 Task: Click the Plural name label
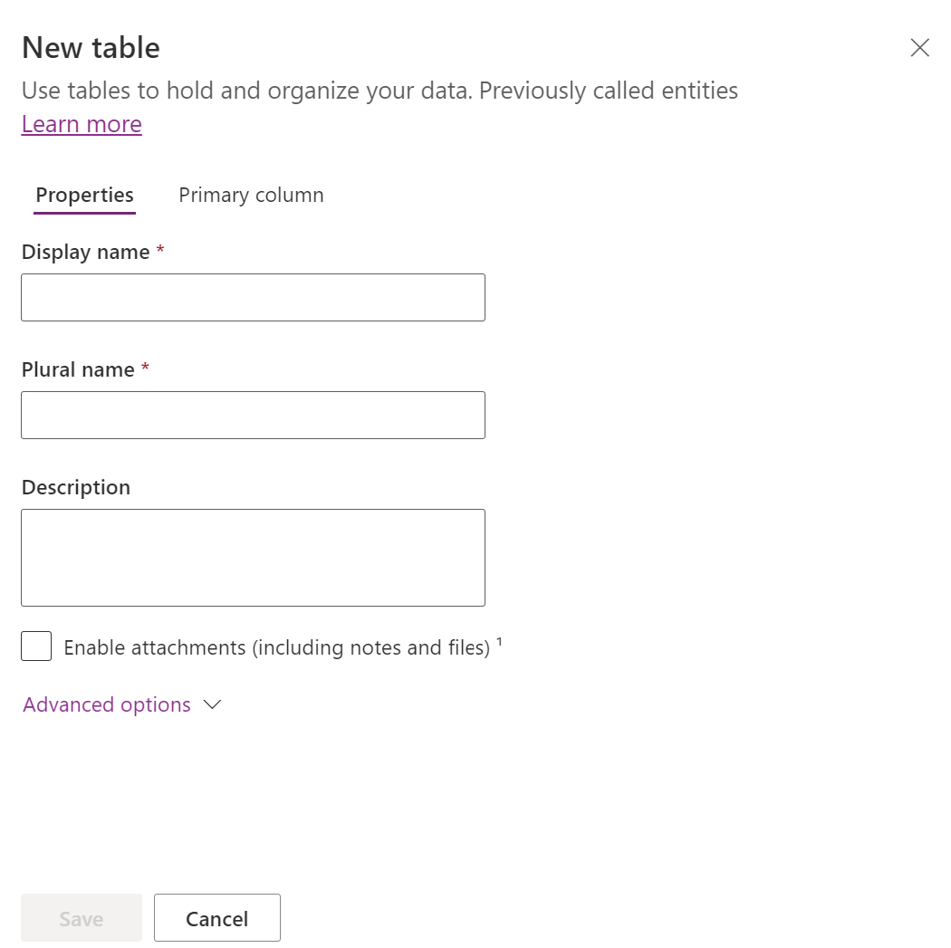pyautogui.click(x=78, y=369)
